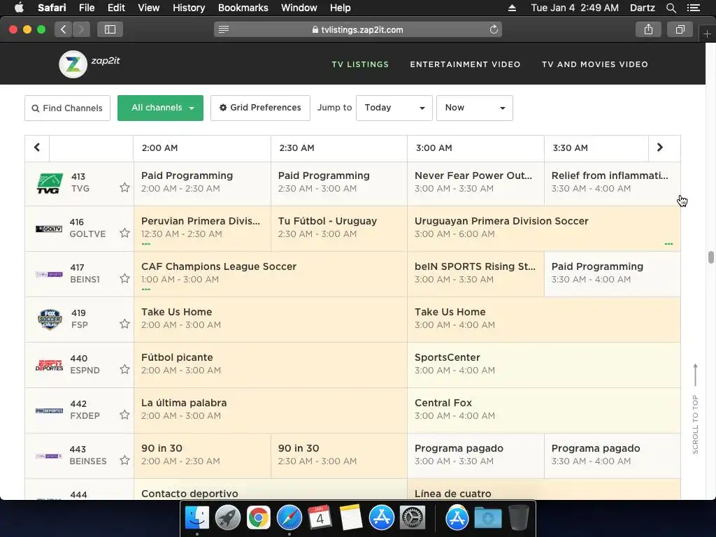Show earlier times with left chevron
The width and height of the screenshot is (716, 537).
pos(37,148)
